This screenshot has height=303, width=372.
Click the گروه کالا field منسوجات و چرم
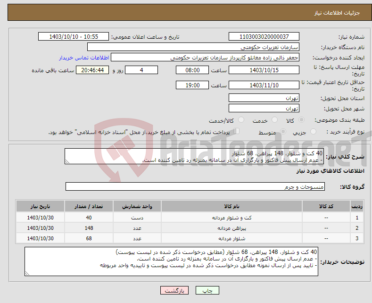click(x=195, y=186)
